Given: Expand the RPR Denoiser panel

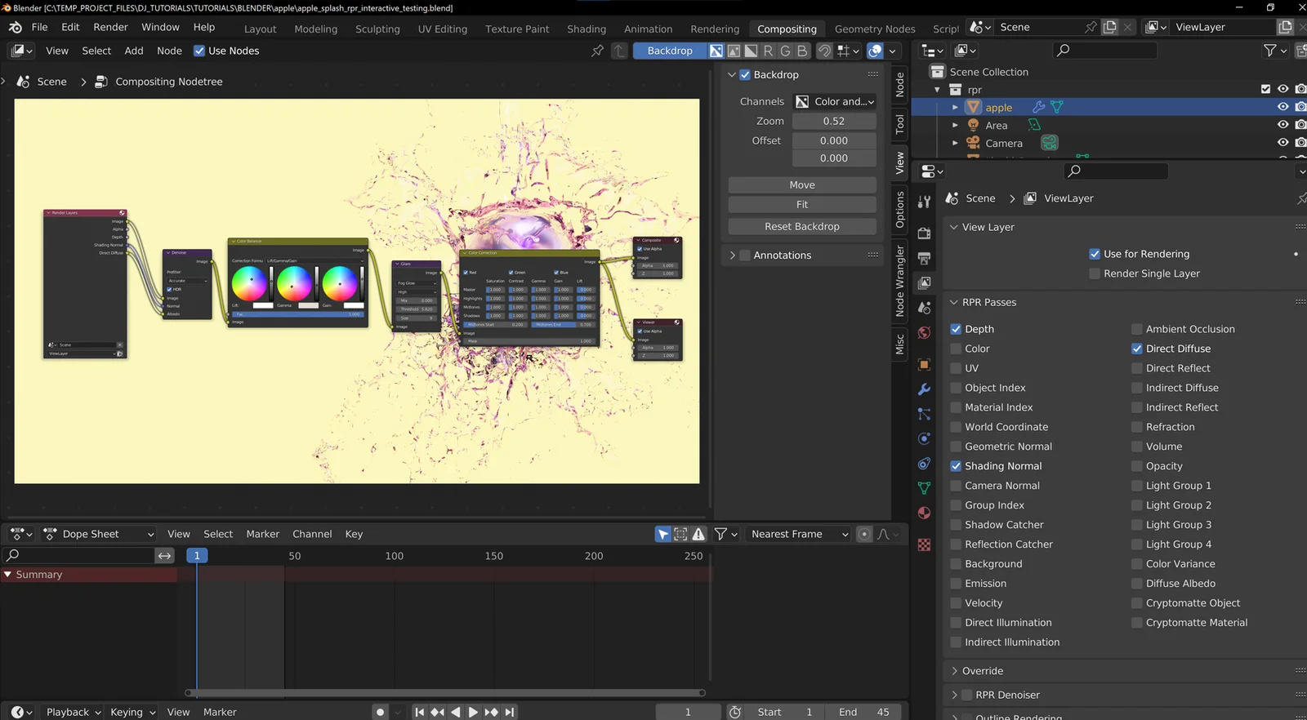Looking at the screenshot, I should pos(954,696).
